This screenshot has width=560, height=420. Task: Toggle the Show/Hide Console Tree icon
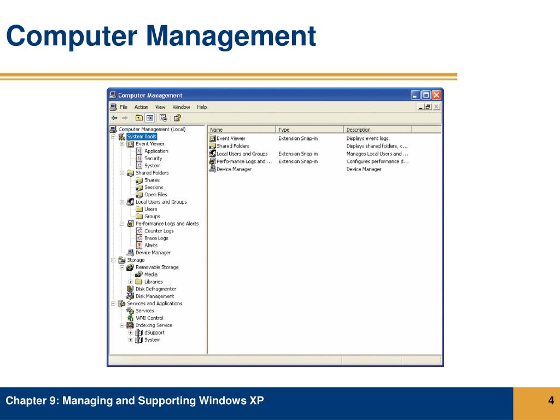point(150,118)
